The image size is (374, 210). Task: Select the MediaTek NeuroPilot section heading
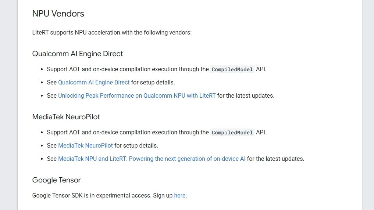point(66,117)
